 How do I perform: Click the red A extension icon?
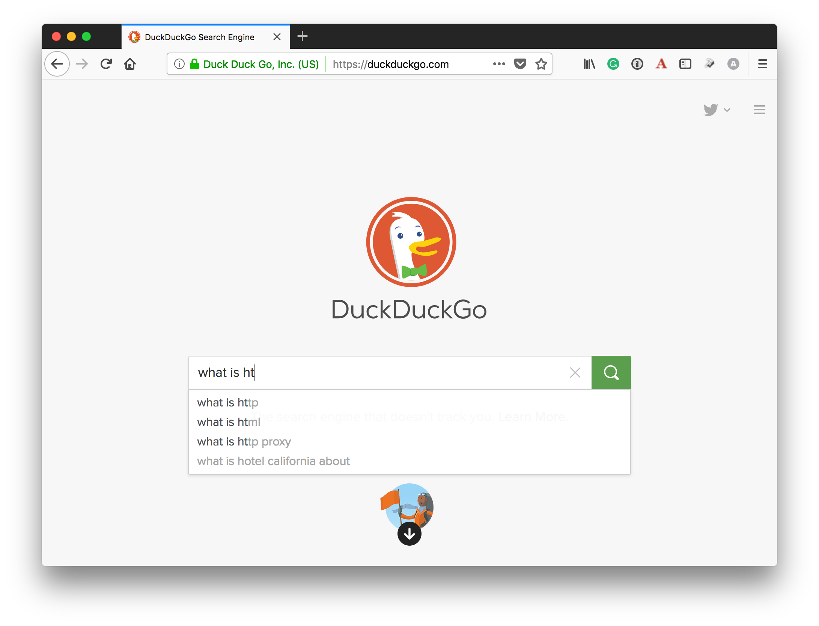pos(661,64)
